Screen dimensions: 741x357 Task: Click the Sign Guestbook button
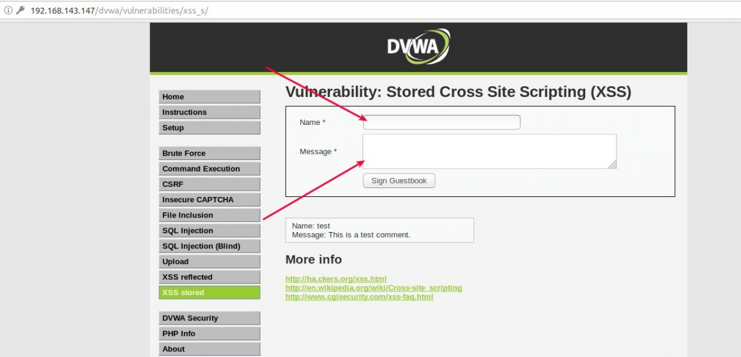pyautogui.click(x=399, y=180)
